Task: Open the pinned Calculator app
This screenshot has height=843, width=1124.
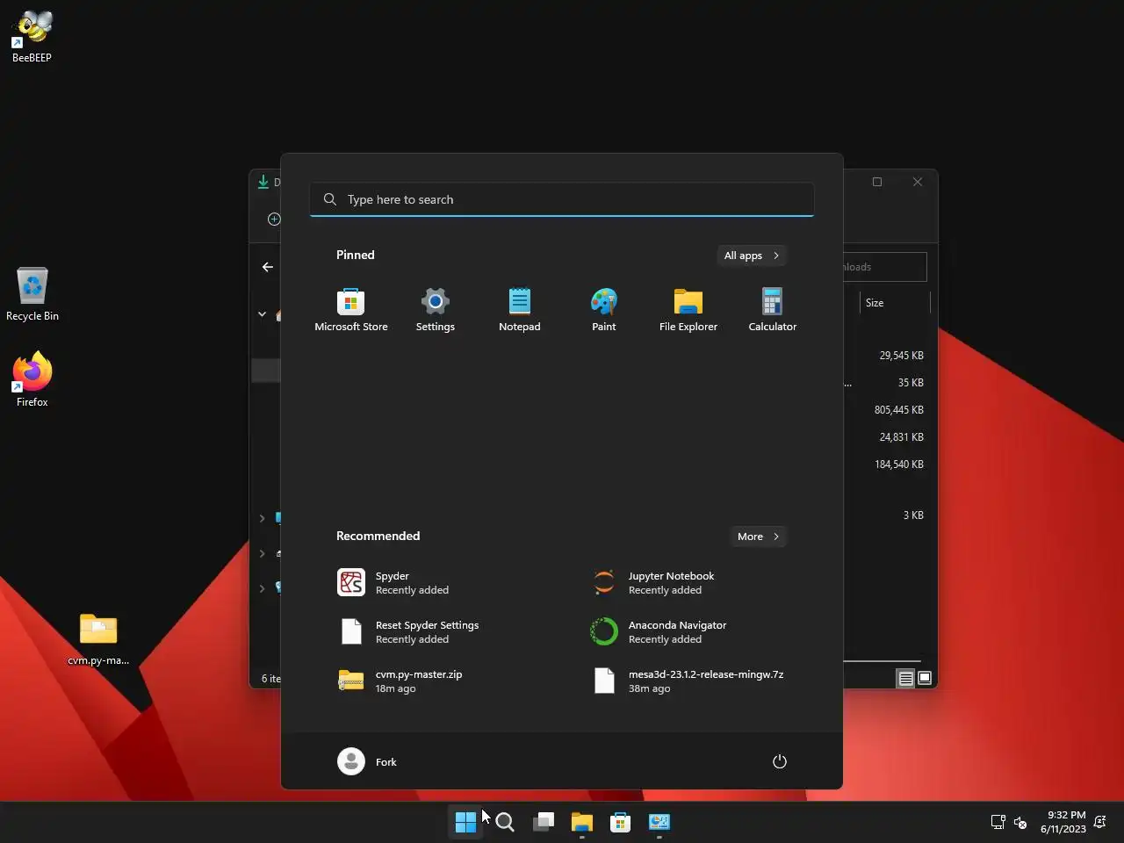Action: [x=773, y=310]
